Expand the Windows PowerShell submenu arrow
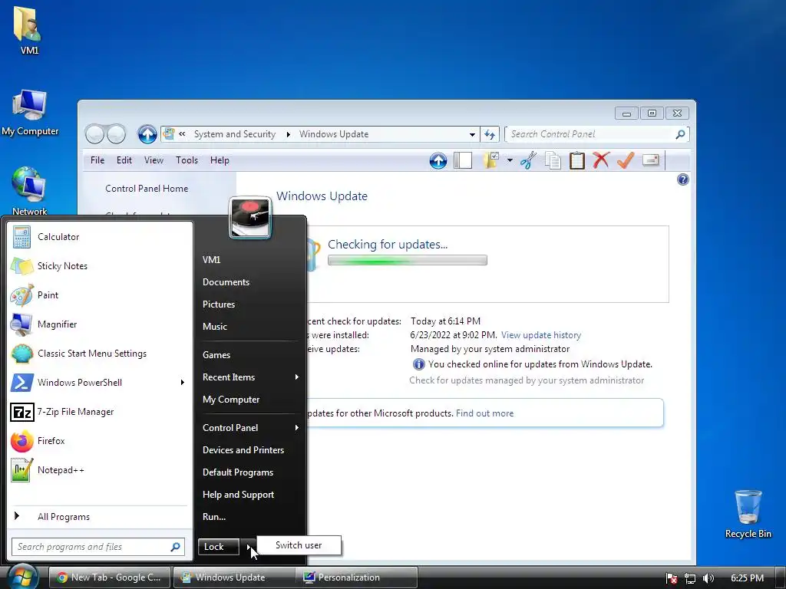 [183, 382]
